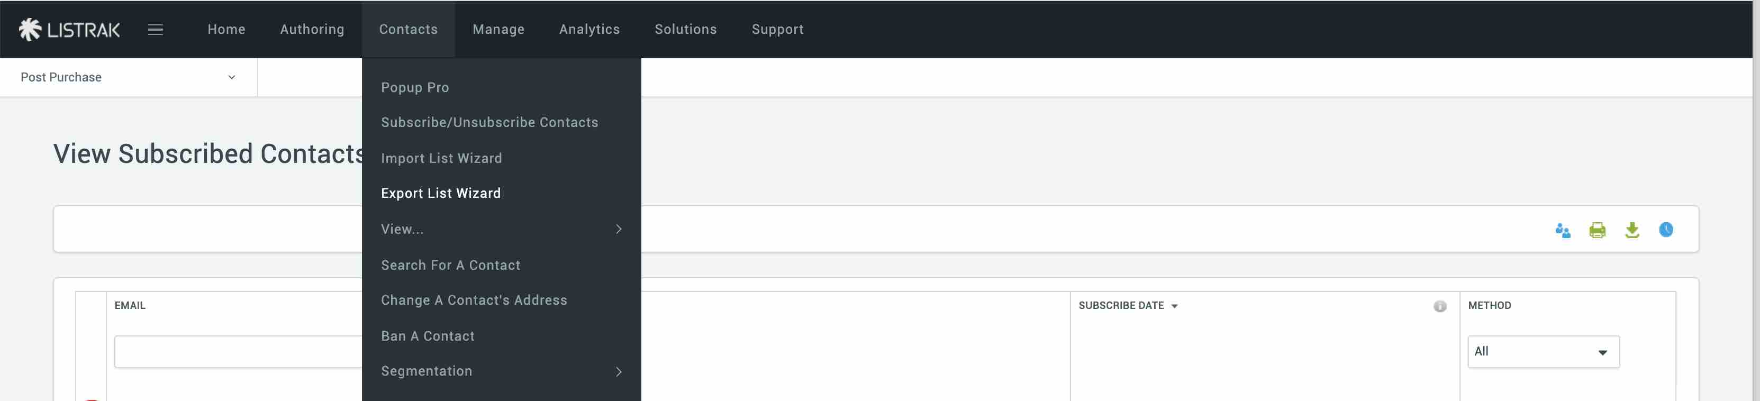Choose Search For A Contact
Viewport: 1760px width, 401px height.
(451, 265)
